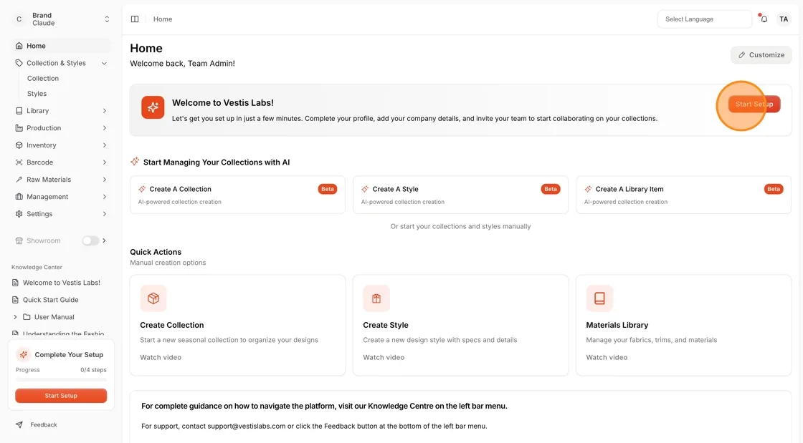Click the Home breadcrumb in the top bar
803x443 pixels.
(163, 19)
